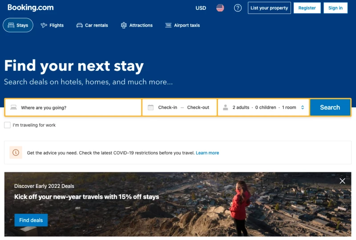Screen dimensions: 356x240
Task: Check the I'm traveling for work box
Action: (7, 125)
